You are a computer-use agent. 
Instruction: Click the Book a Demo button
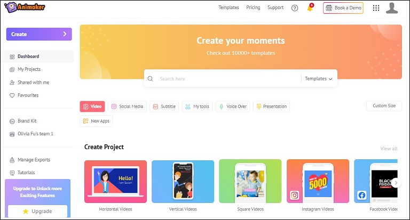(343, 8)
